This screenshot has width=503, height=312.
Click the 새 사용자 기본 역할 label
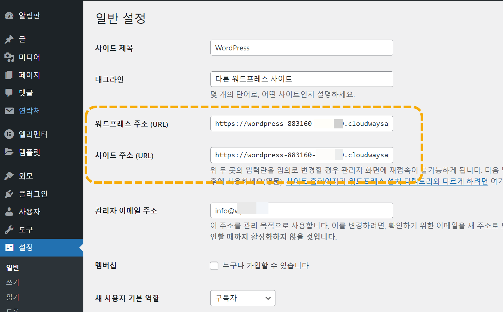click(x=127, y=298)
